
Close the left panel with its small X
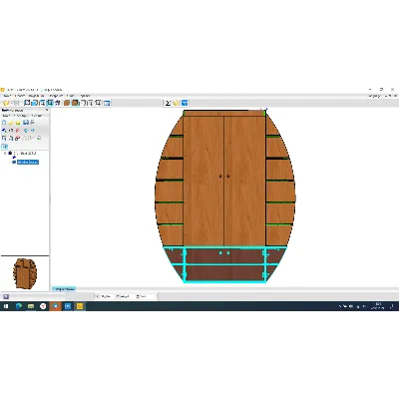coord(47,110)
